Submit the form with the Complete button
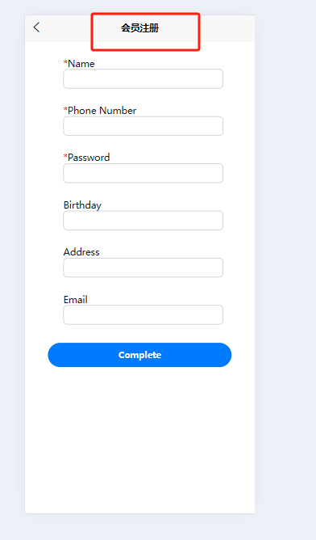Image resolution: width=316 pixels, height=540 pixels. pos(139,355)
